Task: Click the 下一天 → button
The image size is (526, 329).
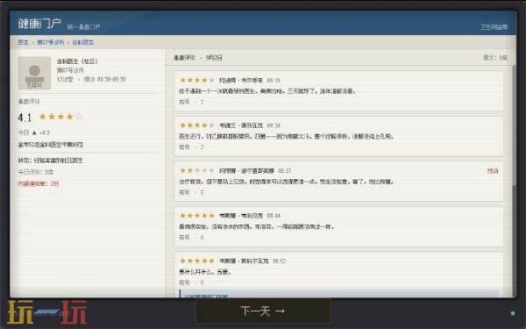Action: tap(263, 311)
